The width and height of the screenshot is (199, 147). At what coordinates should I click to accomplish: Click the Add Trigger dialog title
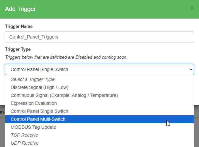(20, 9)
